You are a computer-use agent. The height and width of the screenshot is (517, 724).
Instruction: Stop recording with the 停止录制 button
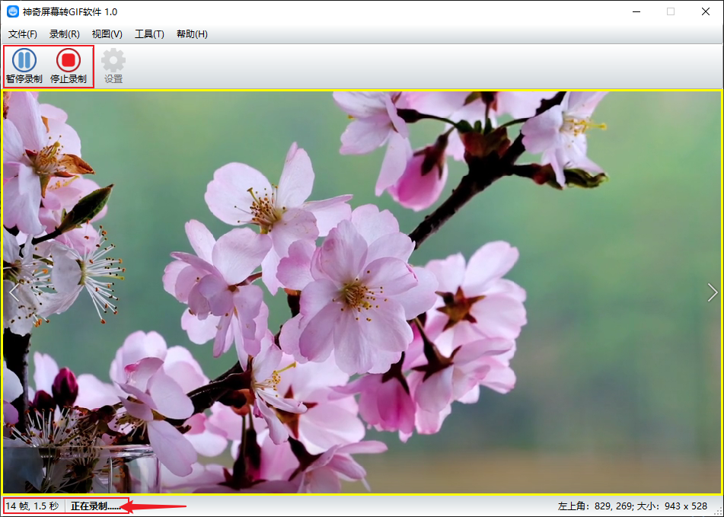click(x=69, y=66)
